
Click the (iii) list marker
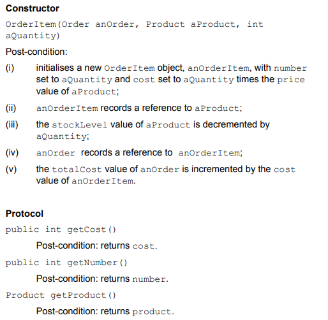12,124
